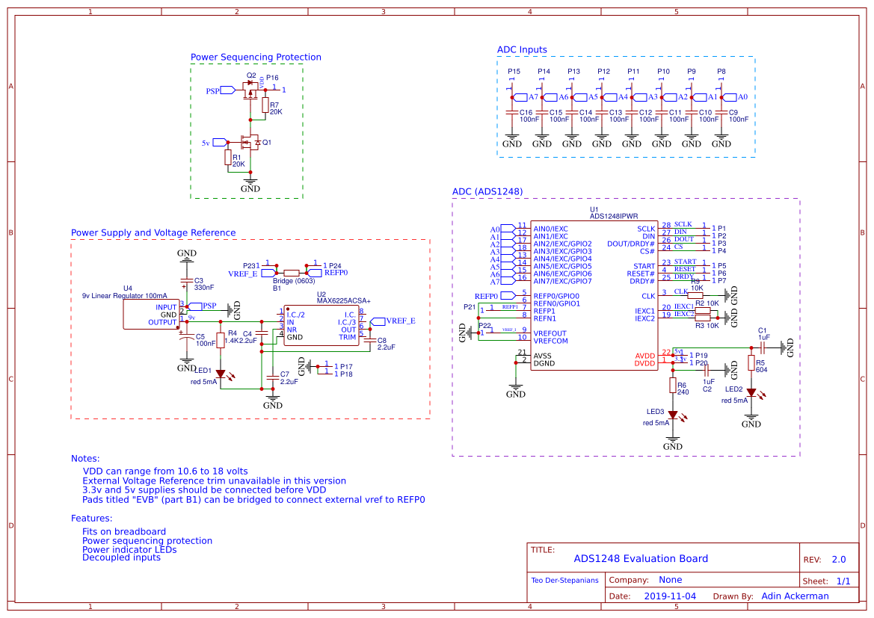Click the "TRIM" pin label on U2
Viewport: 874px width, 618px height.
tap(347, 337)
